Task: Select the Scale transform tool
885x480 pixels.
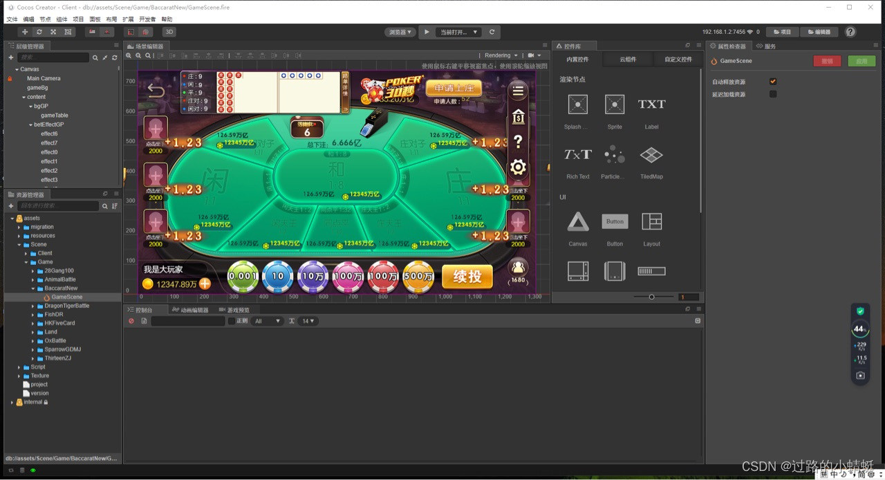Action: point(53,32)
